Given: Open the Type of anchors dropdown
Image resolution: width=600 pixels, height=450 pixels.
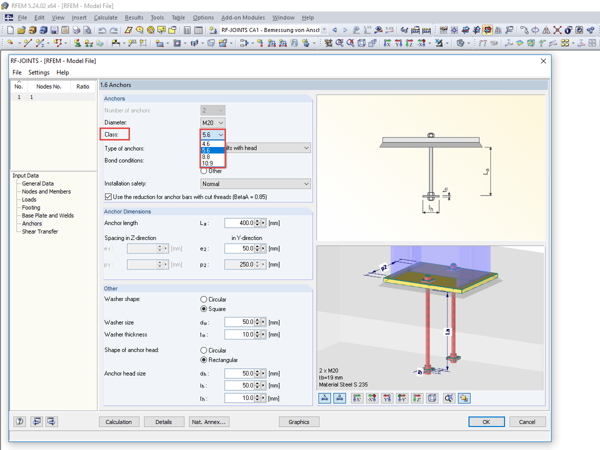Looking at the screenshot, I should pyautogui.click(x=306, y=148).
